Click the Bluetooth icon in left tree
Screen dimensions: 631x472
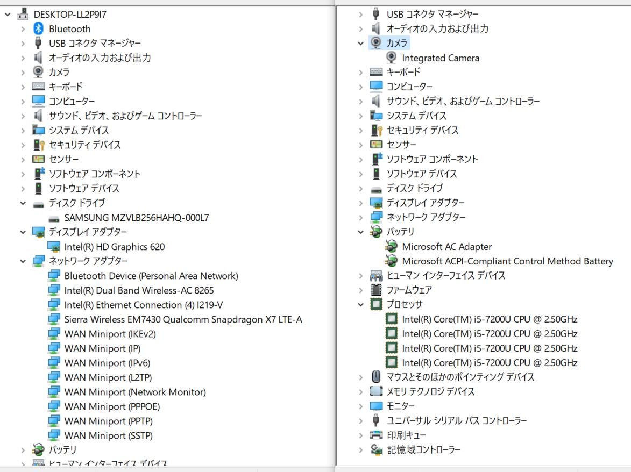pyautogui.click(x=38, y=28)
